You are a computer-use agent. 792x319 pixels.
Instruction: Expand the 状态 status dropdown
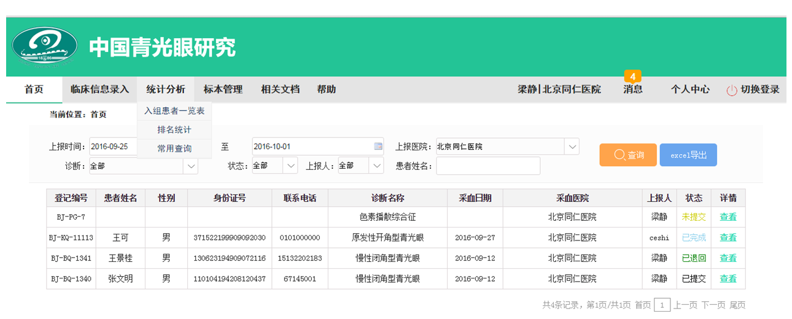click(x=290, y=166)
